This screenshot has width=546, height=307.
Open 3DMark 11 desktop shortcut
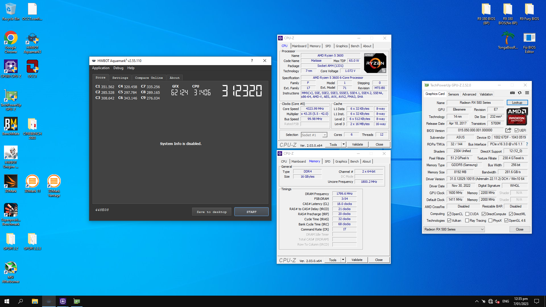pyautogui.click(x=32, y=184)
